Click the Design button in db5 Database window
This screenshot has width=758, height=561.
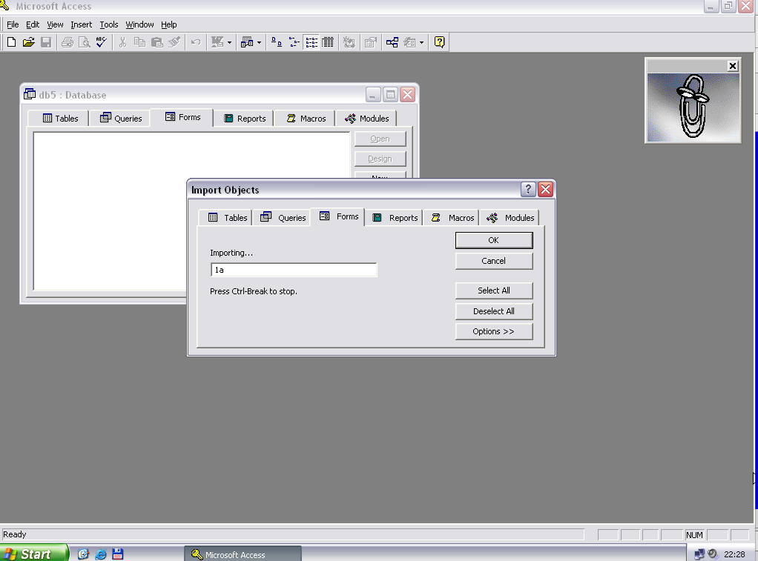coord(380,159)
